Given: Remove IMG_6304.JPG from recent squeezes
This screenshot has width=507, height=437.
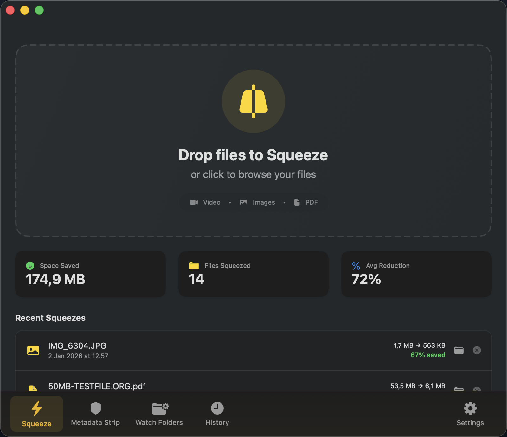Looking at the screenshot, I should click(x=477, y=350).
